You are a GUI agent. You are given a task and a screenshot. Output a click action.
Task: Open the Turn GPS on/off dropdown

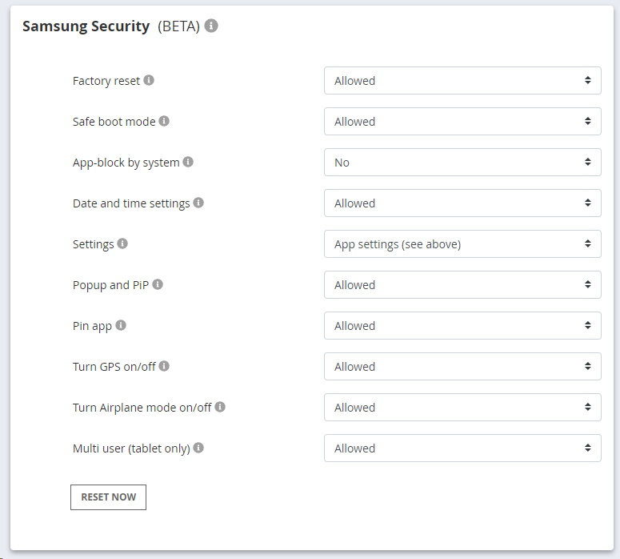pyautogui.click(x=462, y=367)
